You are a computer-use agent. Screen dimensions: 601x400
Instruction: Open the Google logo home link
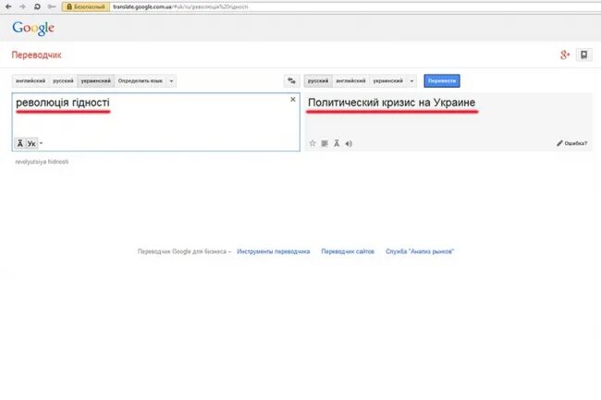pos(33,28)
